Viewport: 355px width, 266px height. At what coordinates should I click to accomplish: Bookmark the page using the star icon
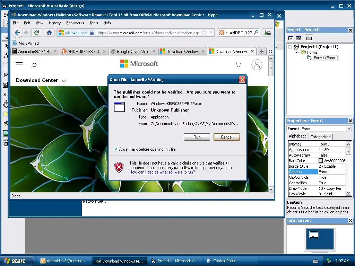[204, 33]
